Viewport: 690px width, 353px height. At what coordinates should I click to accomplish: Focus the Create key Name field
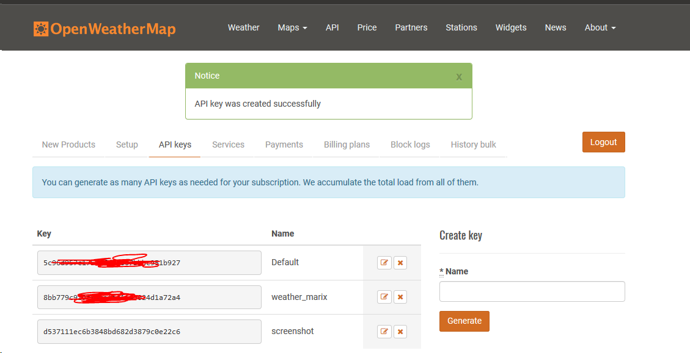coord(532,291)
